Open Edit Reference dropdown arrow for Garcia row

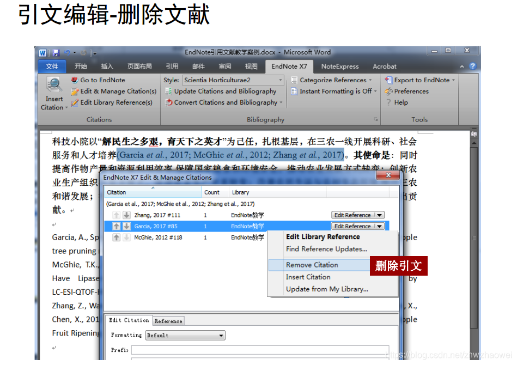[x=380, y=226]
